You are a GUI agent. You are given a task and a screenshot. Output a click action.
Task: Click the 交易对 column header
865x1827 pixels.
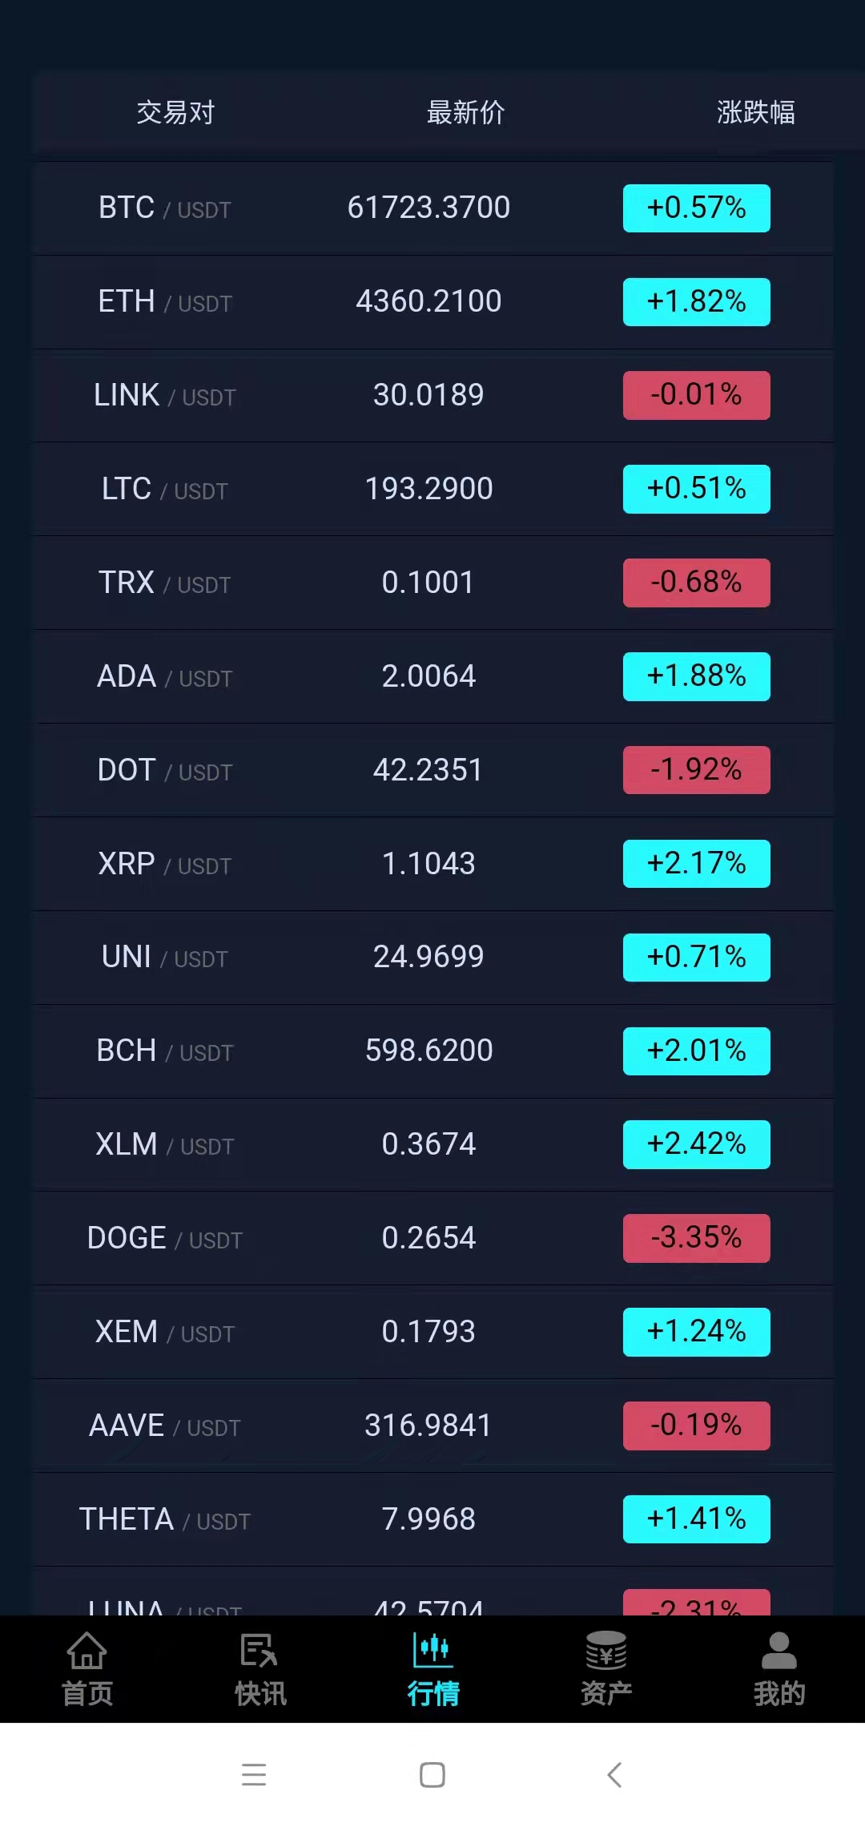[x=175, y=113]
